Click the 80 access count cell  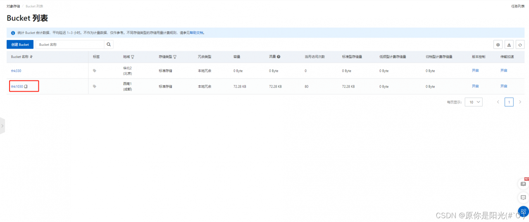click(307, 87)
